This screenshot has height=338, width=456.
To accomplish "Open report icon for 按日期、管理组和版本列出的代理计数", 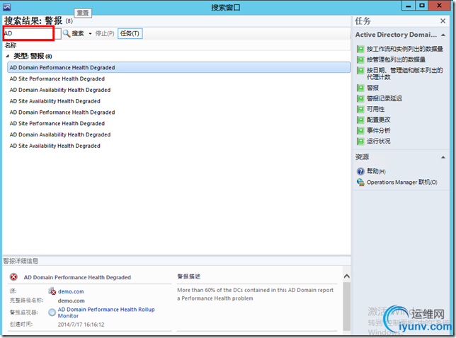I will pos(360,70).
